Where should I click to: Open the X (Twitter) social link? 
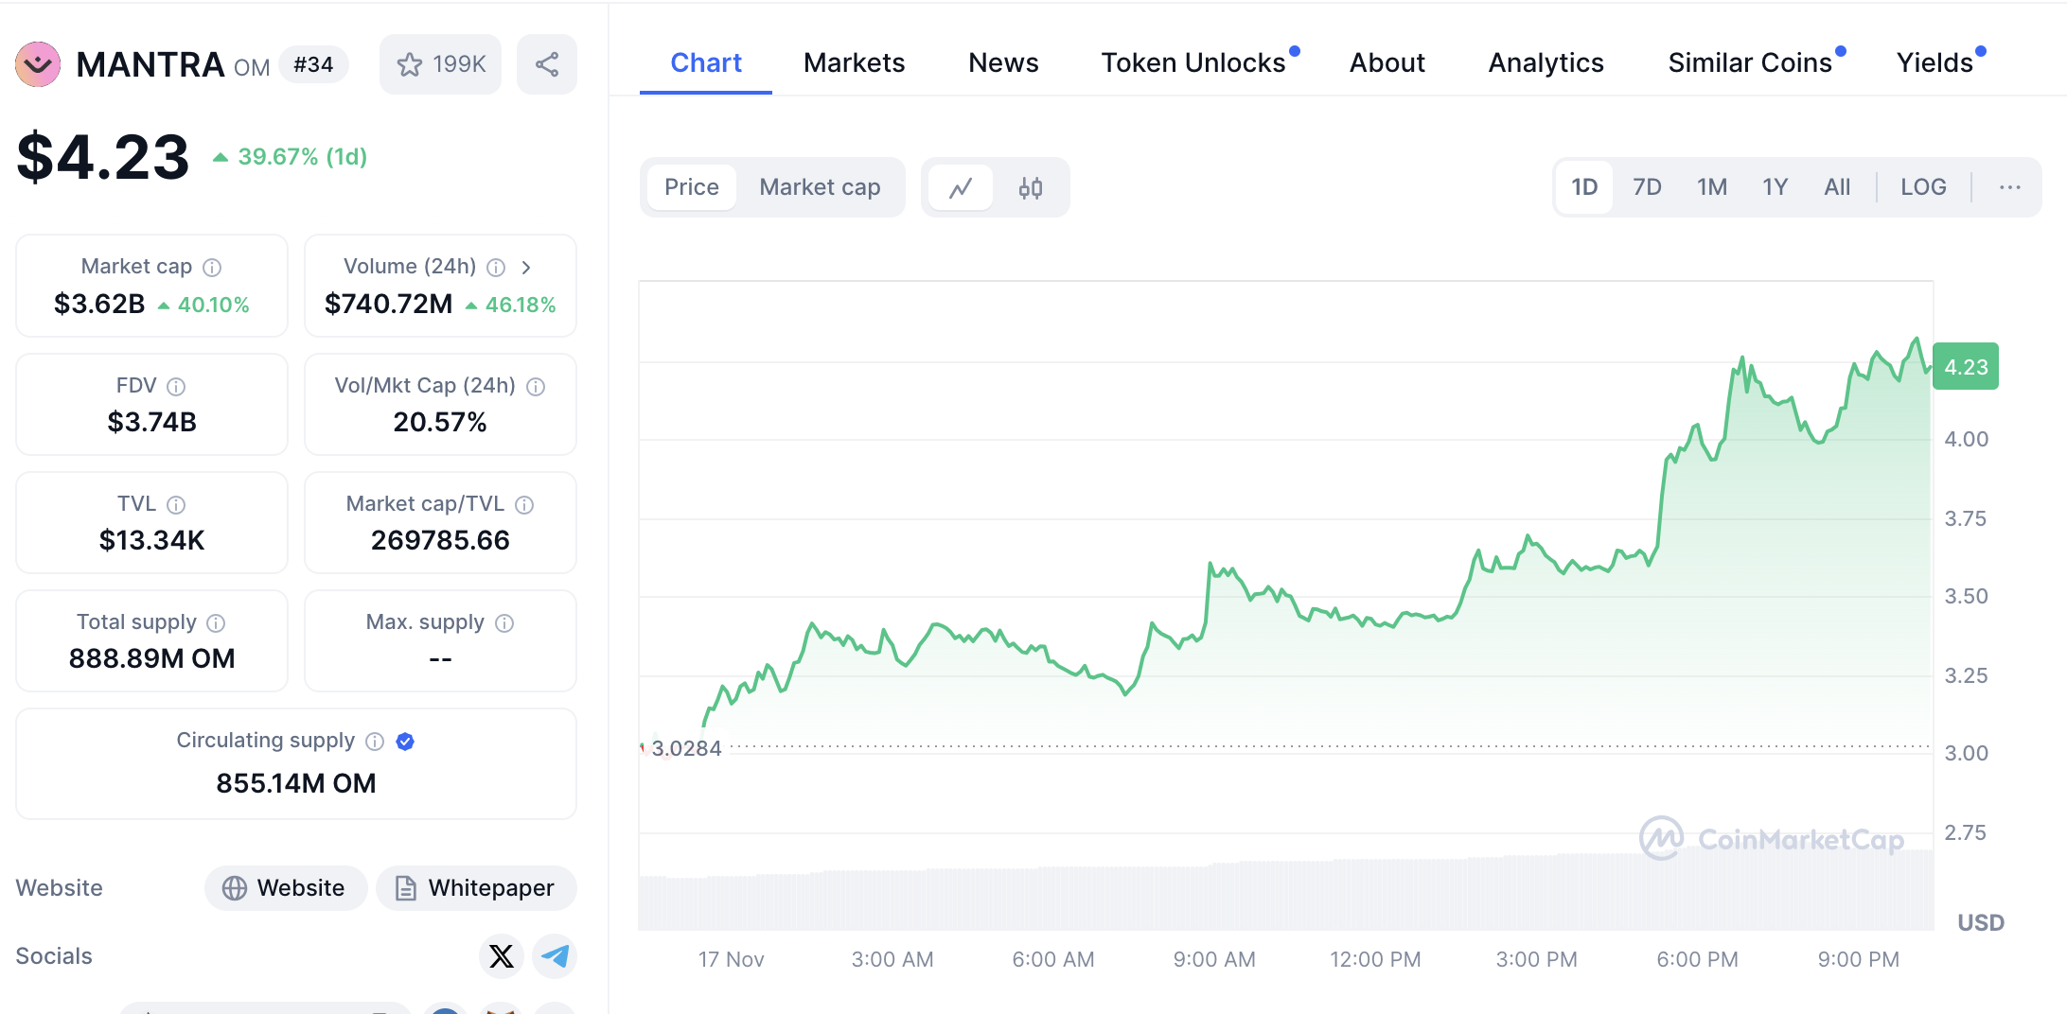click(x=502, y=956)
